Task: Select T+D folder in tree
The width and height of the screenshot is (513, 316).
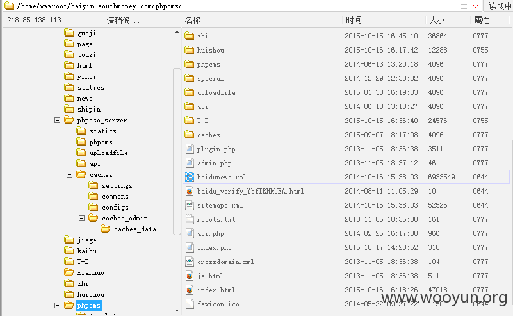Action: [83, 262]
